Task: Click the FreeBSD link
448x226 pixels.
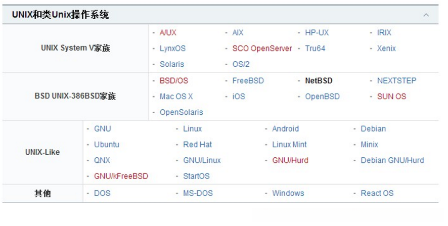Action: [248, 80]
